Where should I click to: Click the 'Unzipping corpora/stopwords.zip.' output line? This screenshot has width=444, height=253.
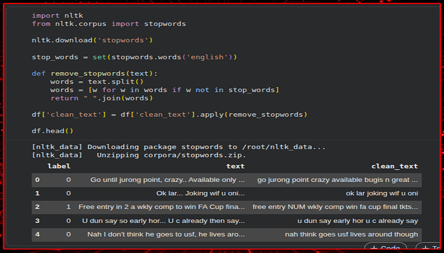click(x=139, y=155)
